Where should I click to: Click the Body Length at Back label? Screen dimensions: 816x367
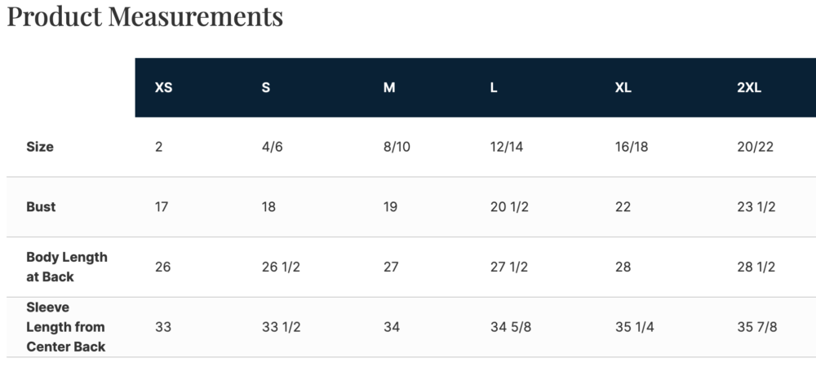click(66, 267)
